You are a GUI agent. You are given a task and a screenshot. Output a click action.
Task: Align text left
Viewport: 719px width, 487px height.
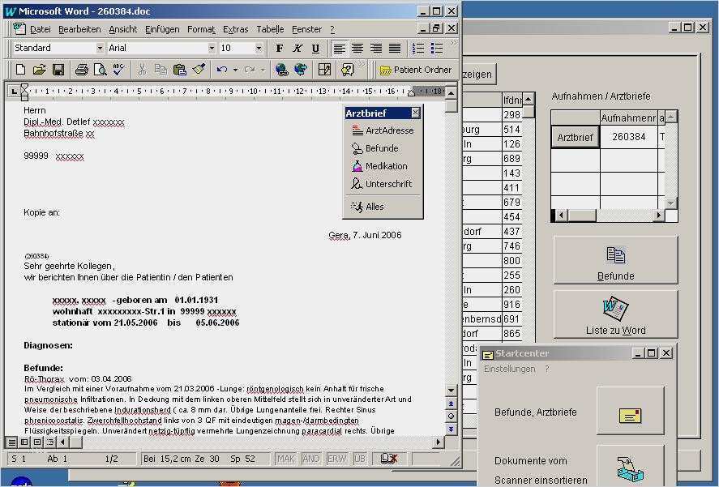340,48
